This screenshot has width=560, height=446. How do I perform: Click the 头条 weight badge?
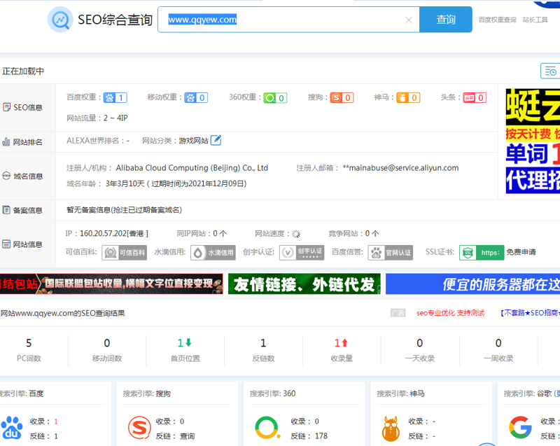tap(475, 98)
